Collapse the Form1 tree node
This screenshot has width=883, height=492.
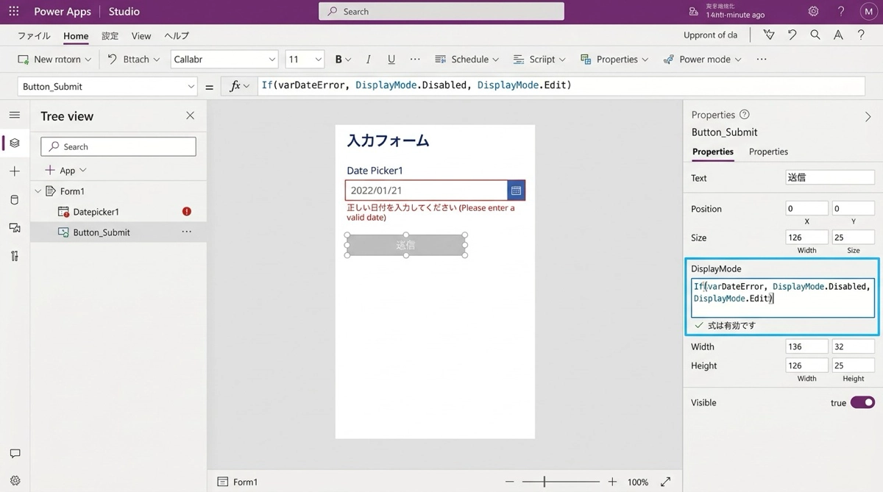pyautogui.click(x=38, y=191)
